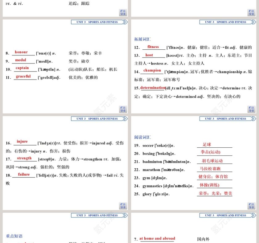Click the red underline under 足球
Screen dimensions: 259x243
coord(214,147)
